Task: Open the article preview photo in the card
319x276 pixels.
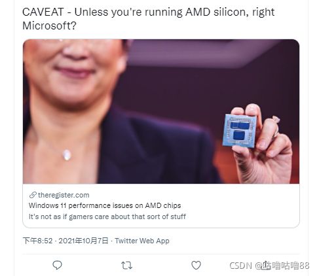Action: [x=161, y=111]
